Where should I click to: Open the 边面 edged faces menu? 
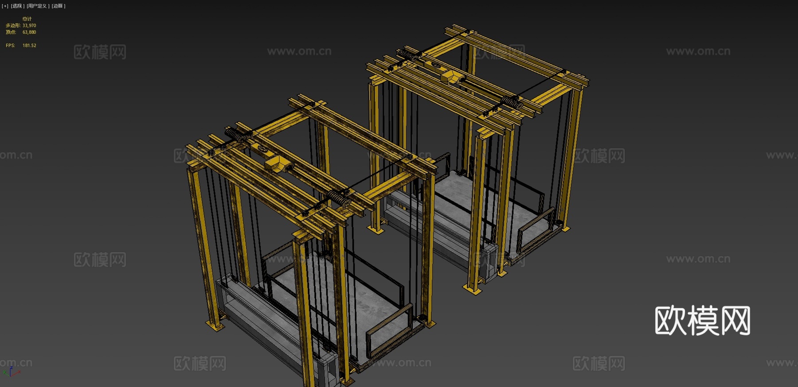58,6
